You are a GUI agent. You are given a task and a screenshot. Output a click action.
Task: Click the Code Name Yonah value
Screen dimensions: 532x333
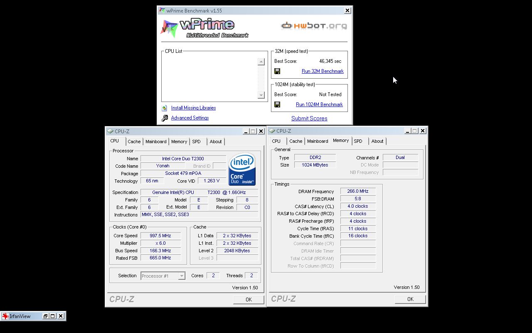(x=163, y=166)
